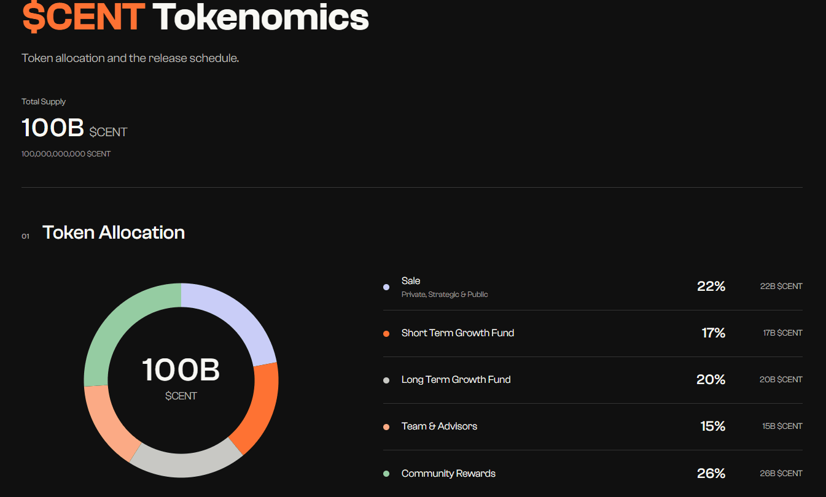Click the 17% value for Short Term Growth Fund
Image resolution: width=826 pixels, height=497 pixels.
(714, 333)
